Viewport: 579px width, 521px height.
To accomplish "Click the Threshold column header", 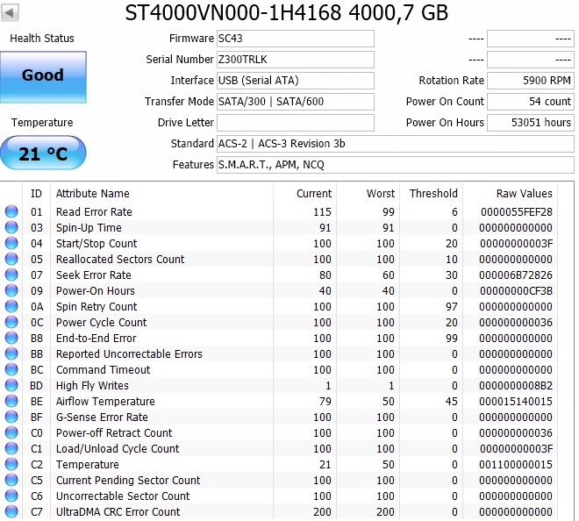I will tap(433, 194).
